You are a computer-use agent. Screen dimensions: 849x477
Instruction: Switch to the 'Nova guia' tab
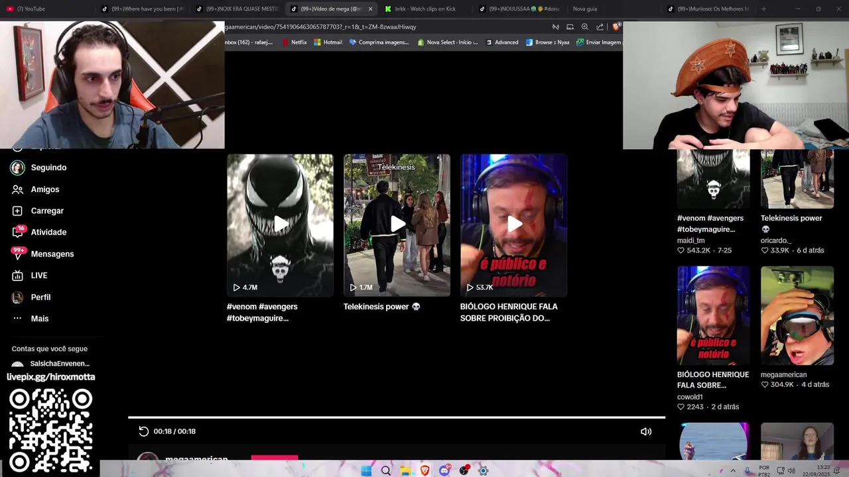(614, 9)
